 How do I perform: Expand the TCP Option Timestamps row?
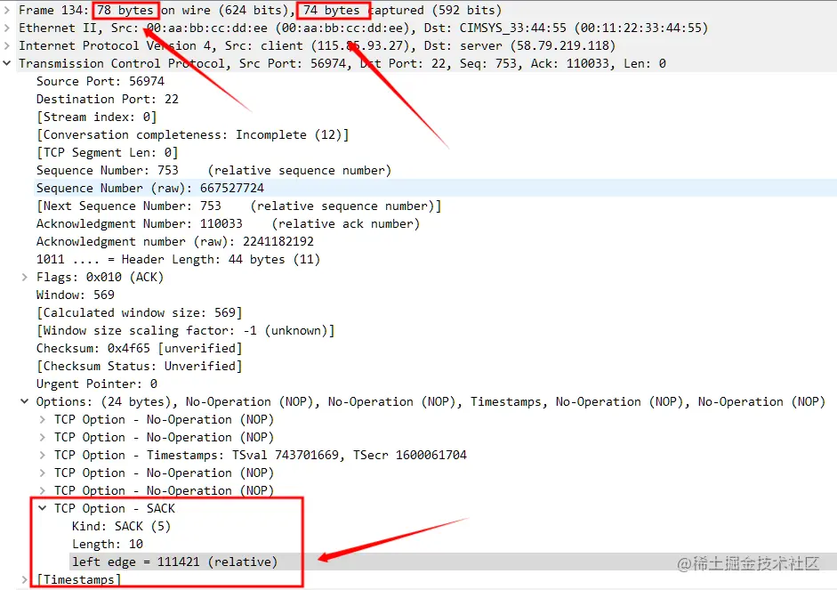[x=42, y=455]
